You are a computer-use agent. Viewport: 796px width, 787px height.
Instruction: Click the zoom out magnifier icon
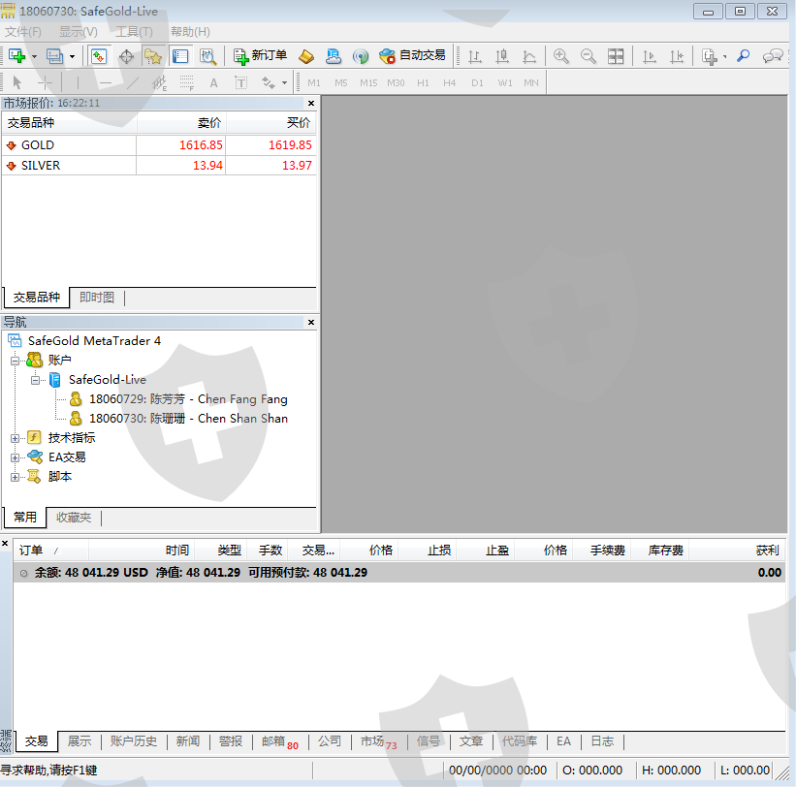[589, 56]
